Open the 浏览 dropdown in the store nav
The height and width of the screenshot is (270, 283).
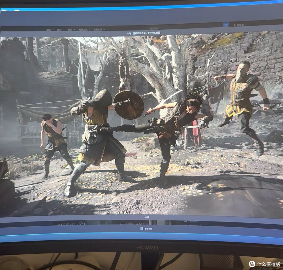coord(50,30)
